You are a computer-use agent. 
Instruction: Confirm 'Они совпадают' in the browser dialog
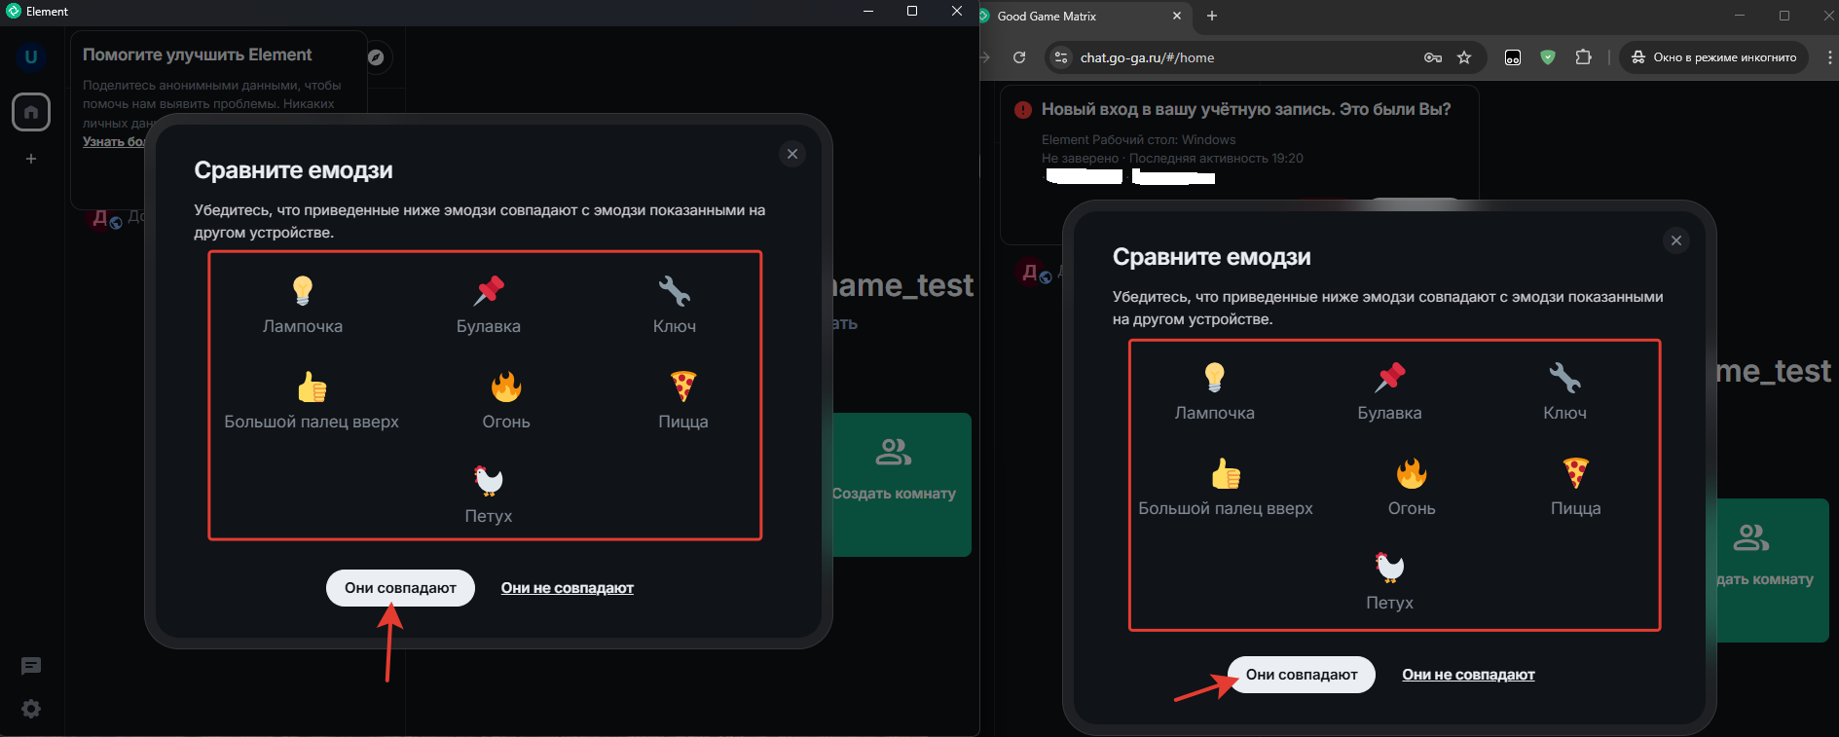point(1302,675)
